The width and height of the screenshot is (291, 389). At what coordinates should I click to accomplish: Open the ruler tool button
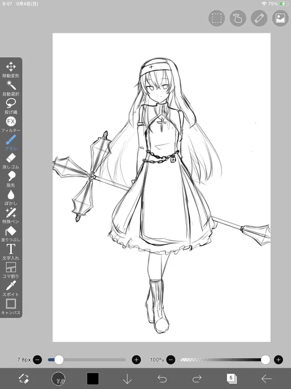[x=259, y=18]
